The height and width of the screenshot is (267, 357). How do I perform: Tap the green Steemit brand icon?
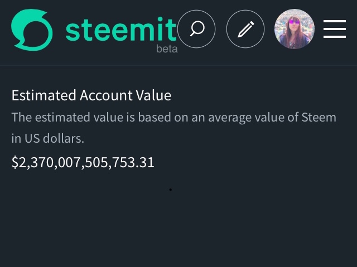point(32,30)
